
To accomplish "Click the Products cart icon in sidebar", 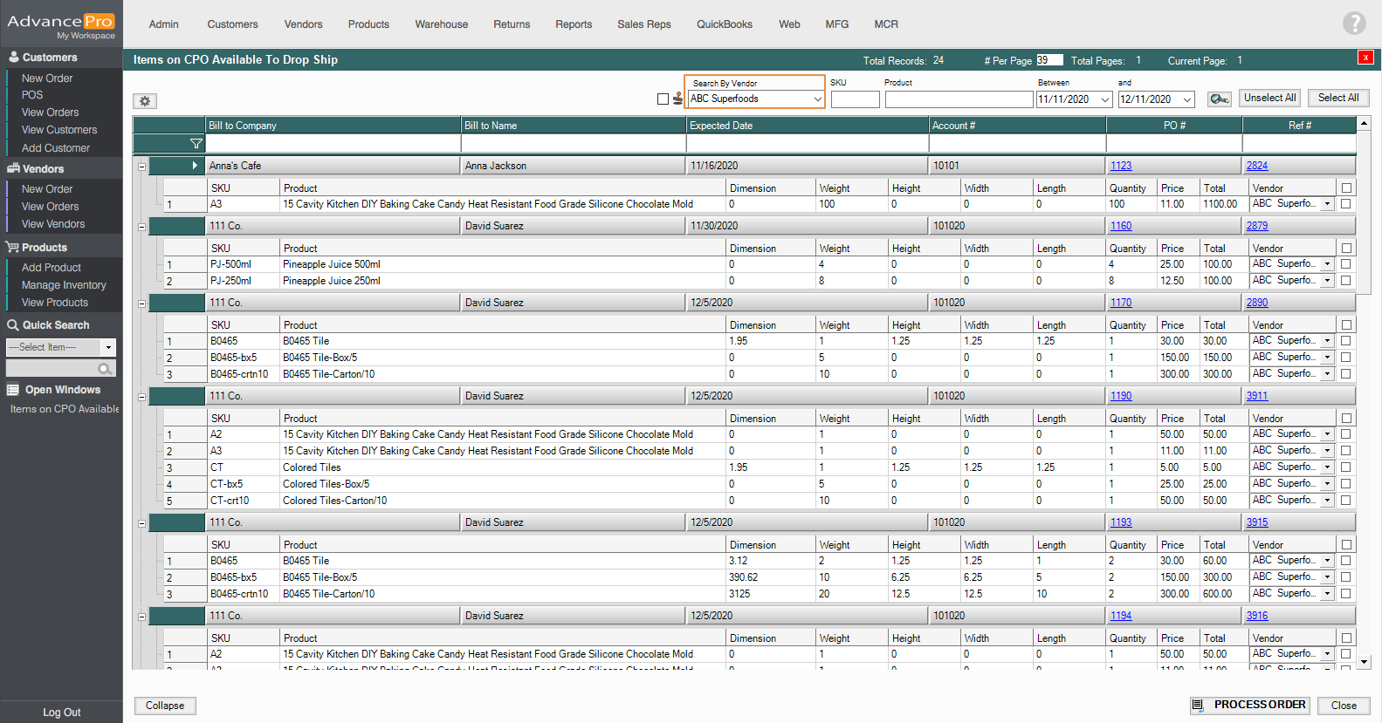I will (13, 248).
